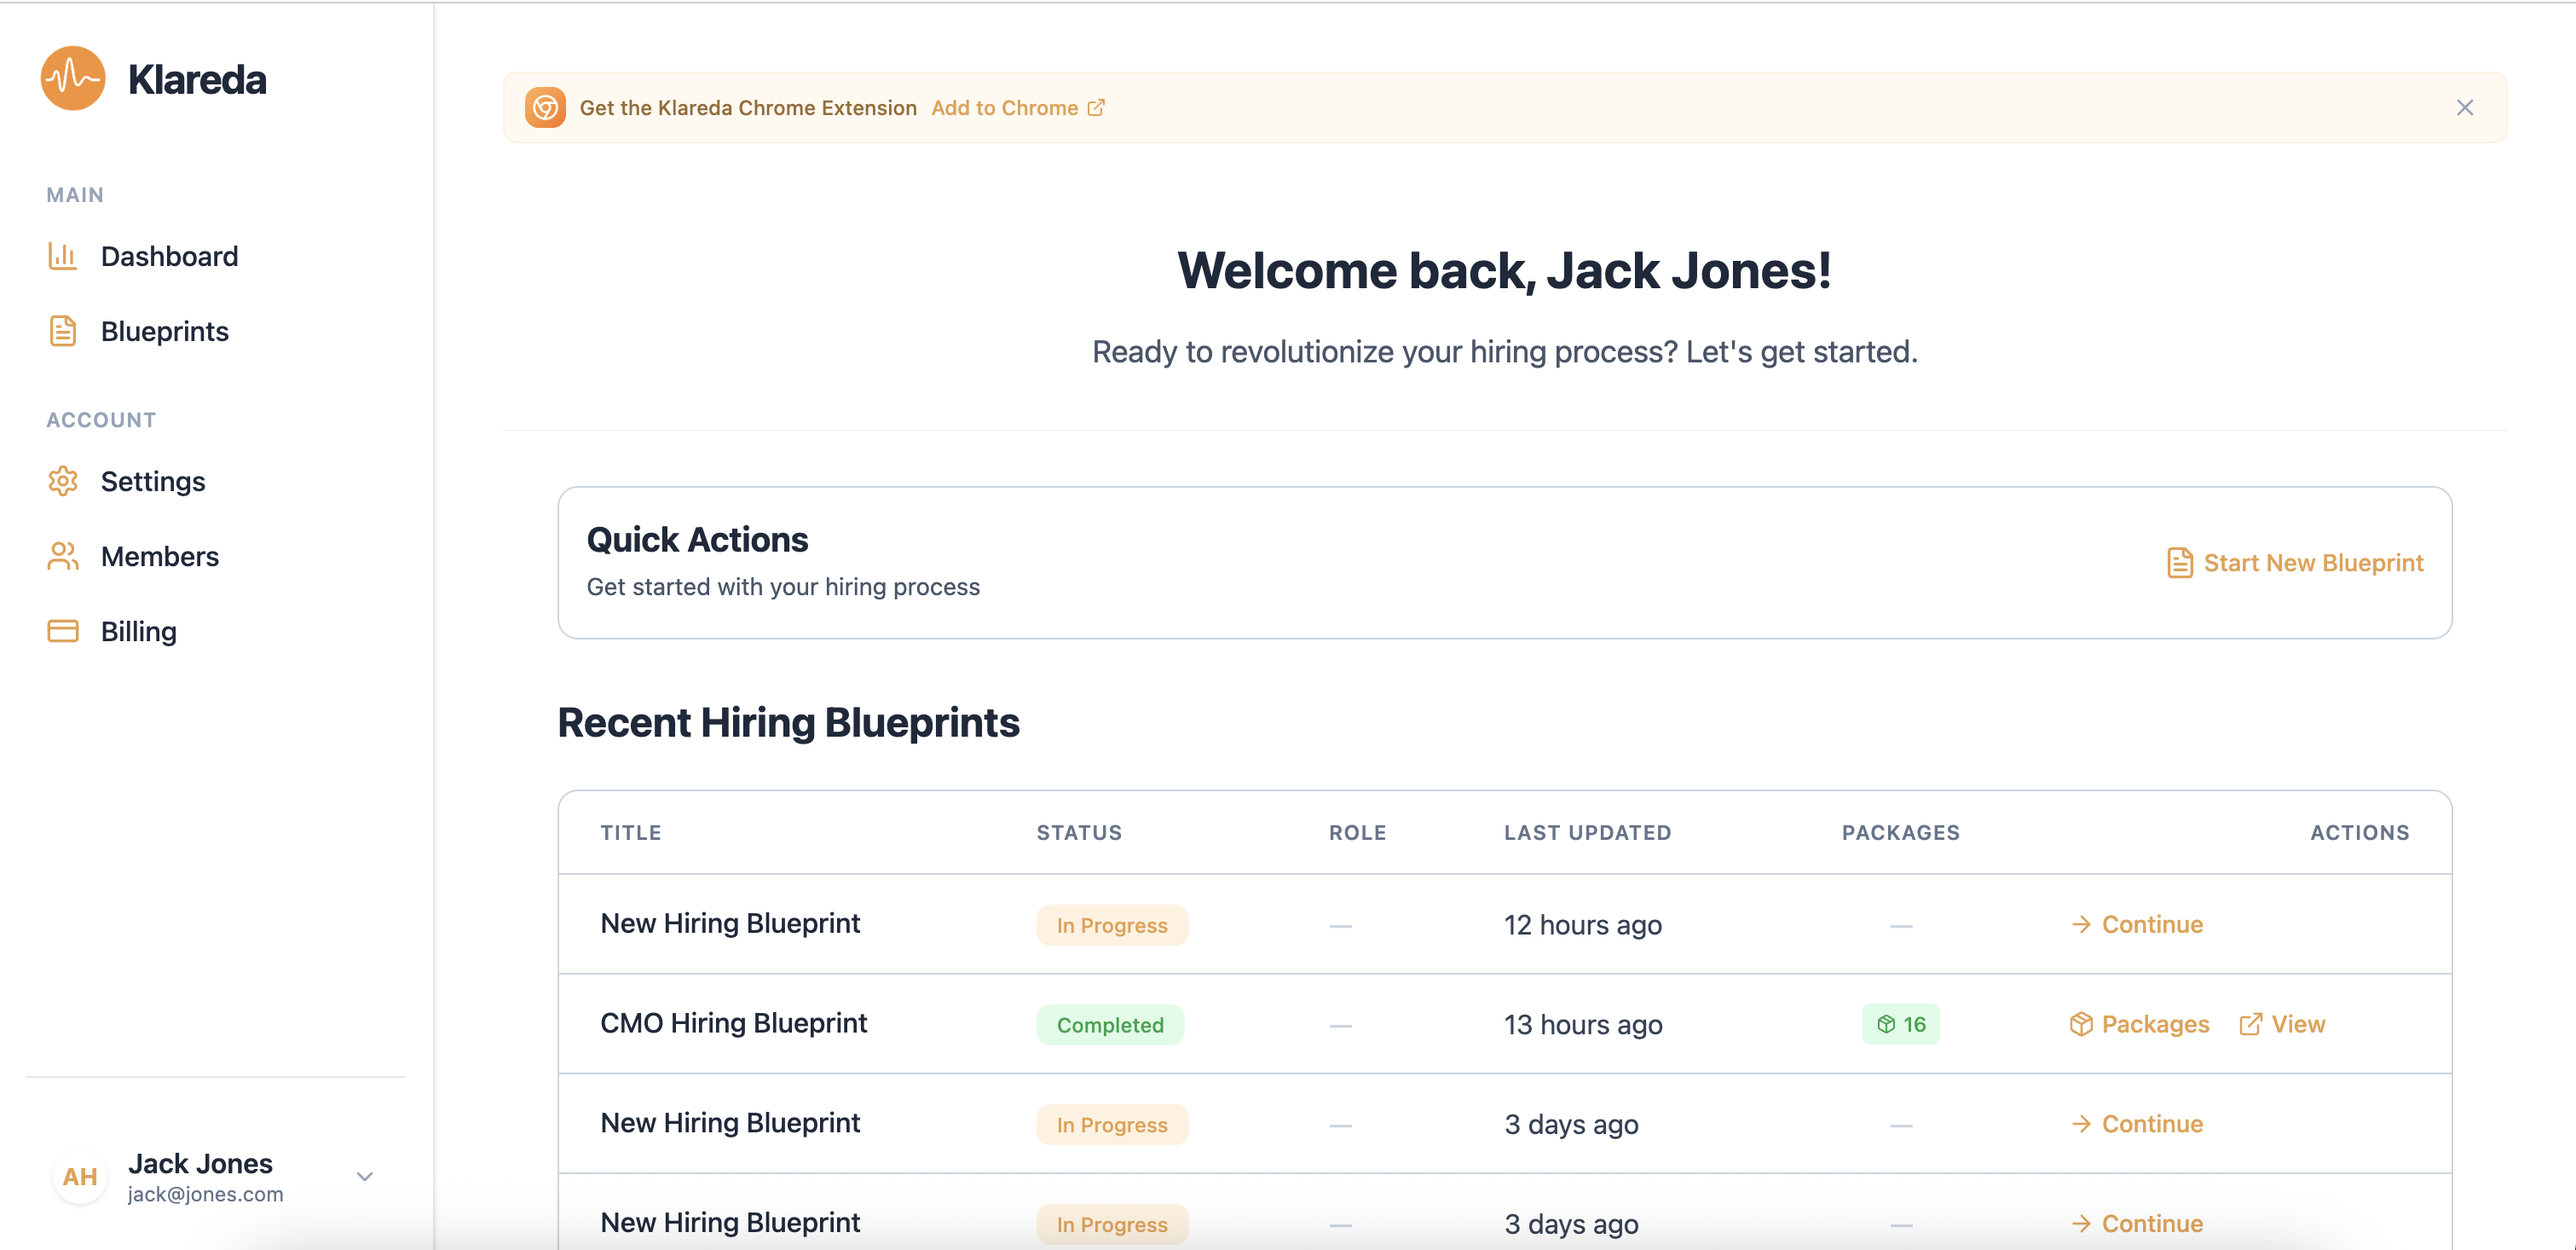Click the AH user avatar
This screenshot has height=1250, width=2576.
click(80, 1176)
